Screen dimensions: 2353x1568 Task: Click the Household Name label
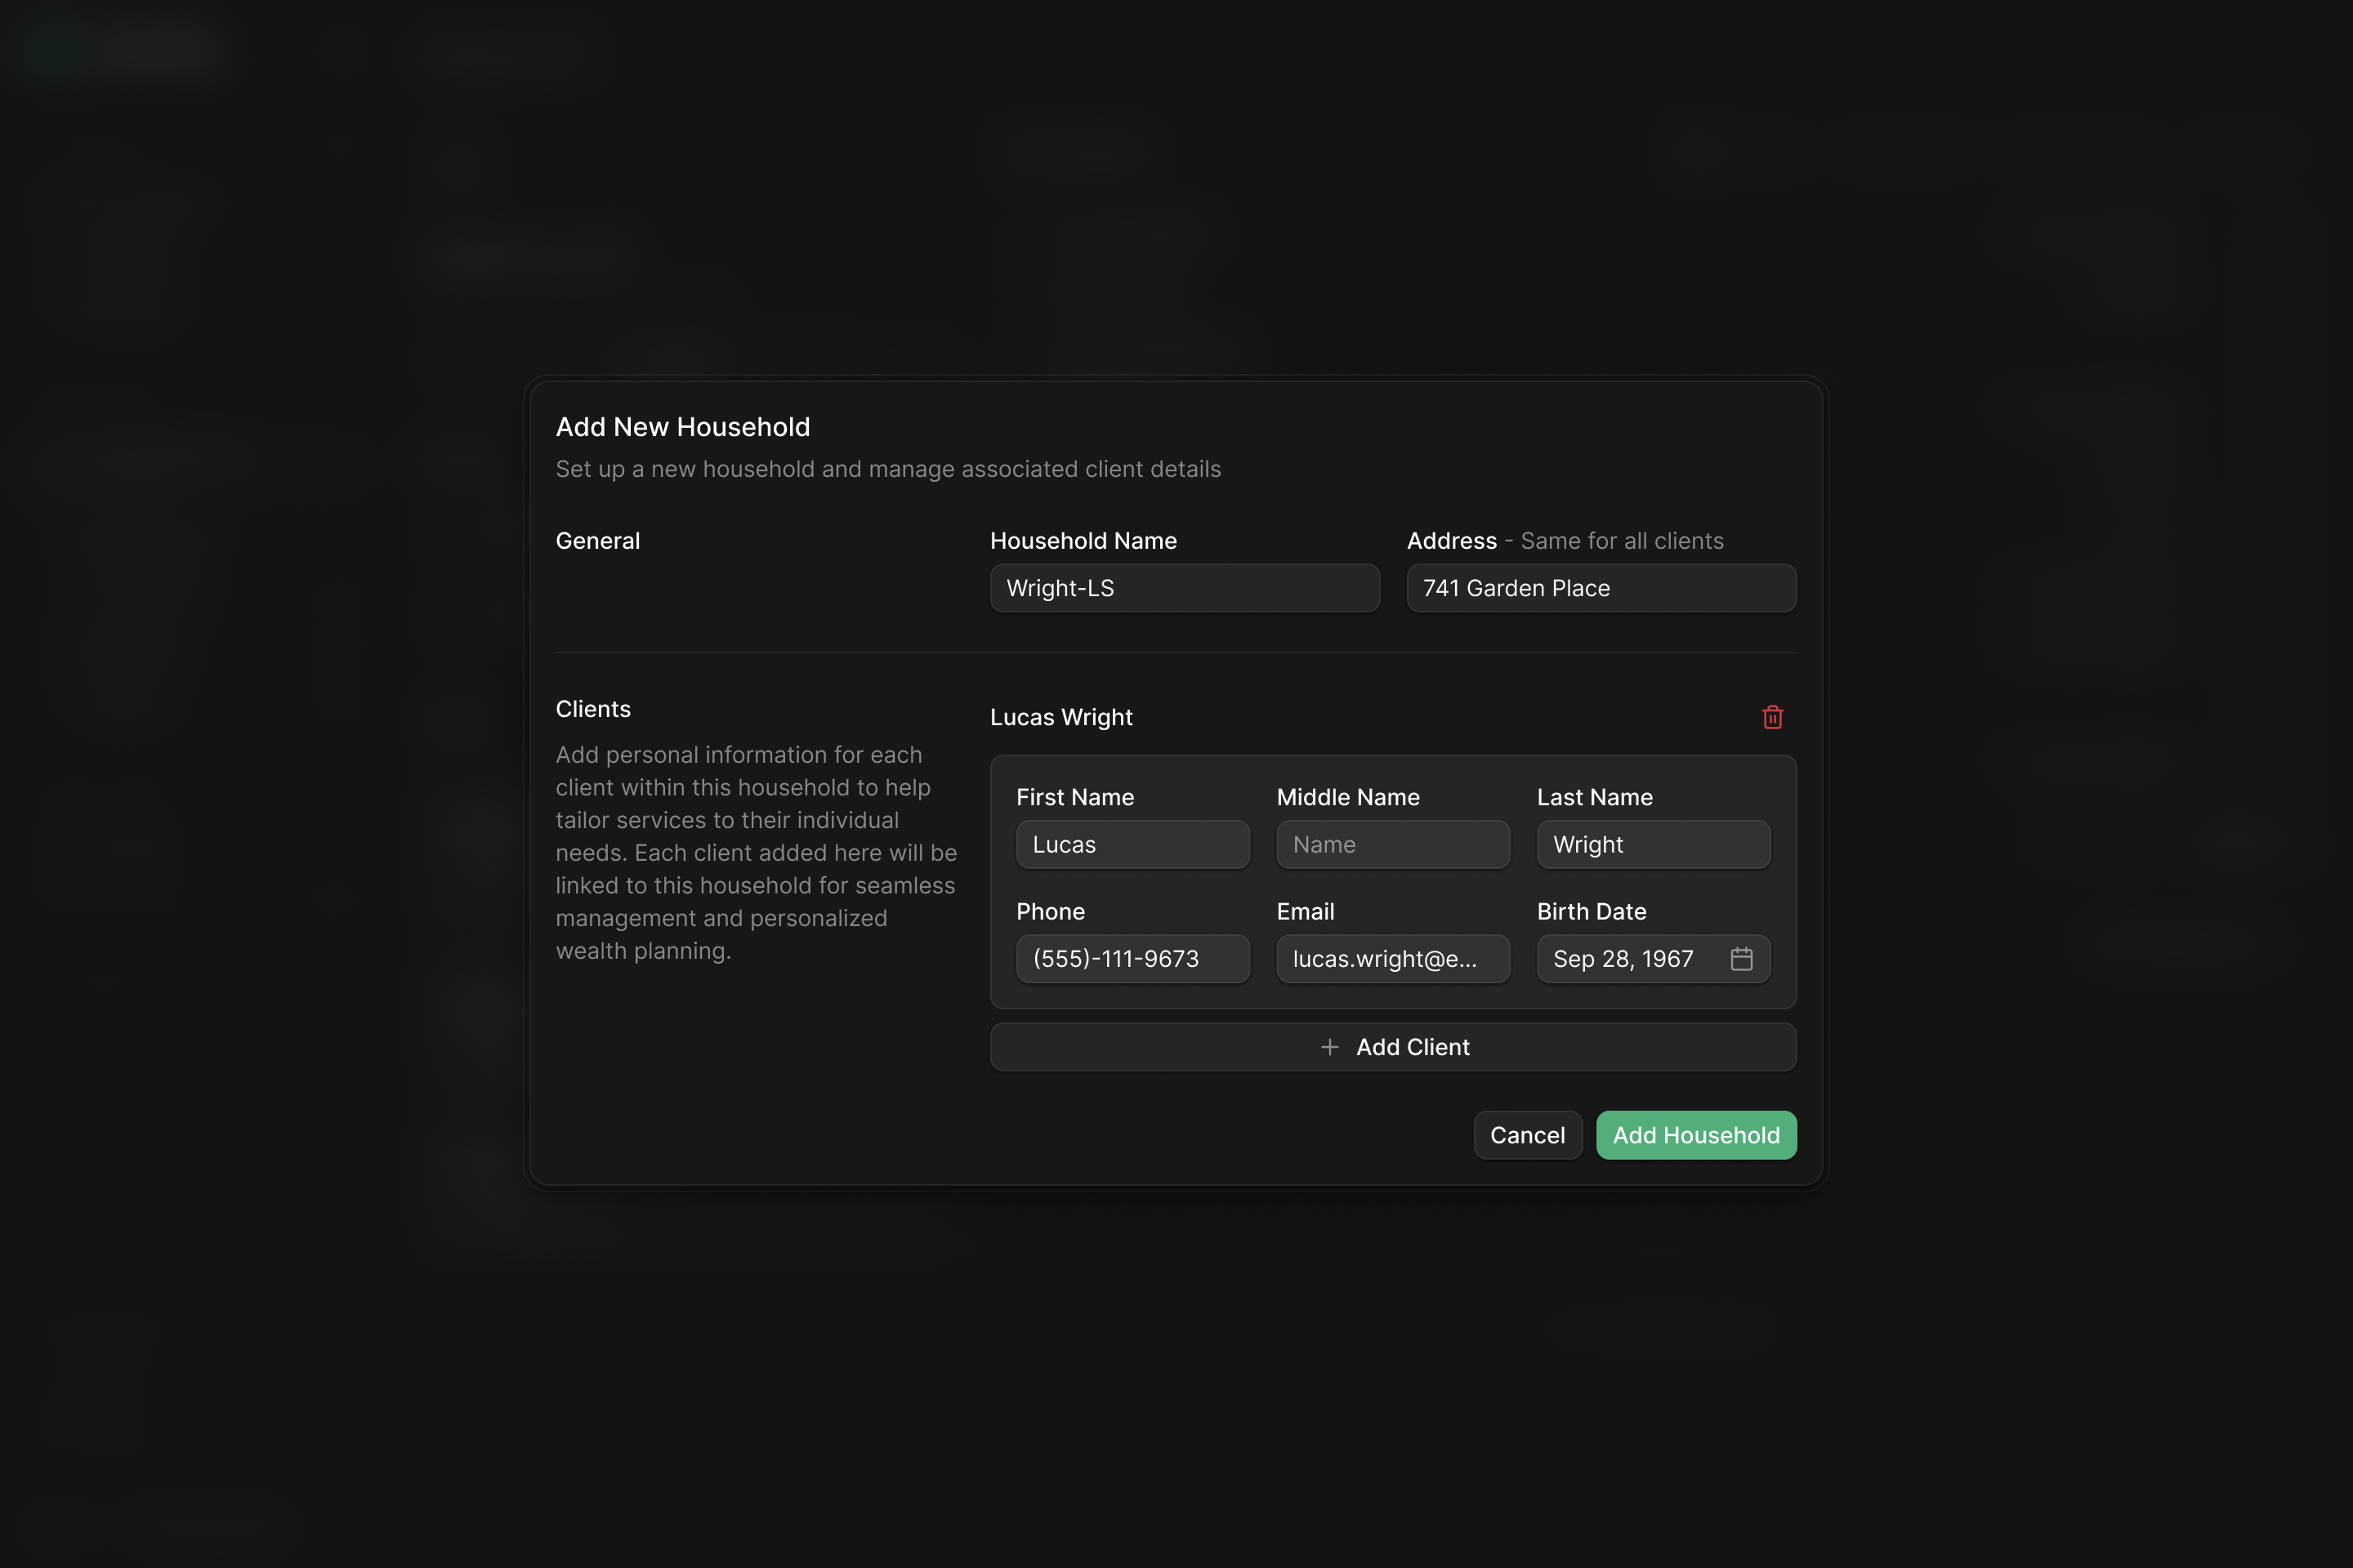point(1083,541)
